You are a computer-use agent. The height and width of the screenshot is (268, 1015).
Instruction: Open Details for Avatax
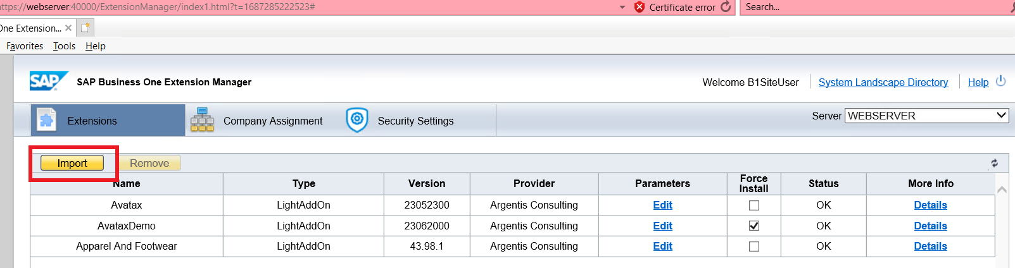pos(930,205)
